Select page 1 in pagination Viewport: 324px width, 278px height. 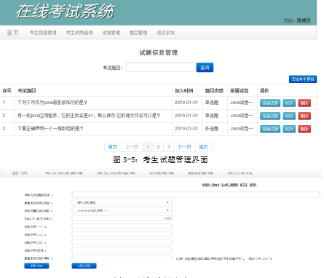[148, 147]
